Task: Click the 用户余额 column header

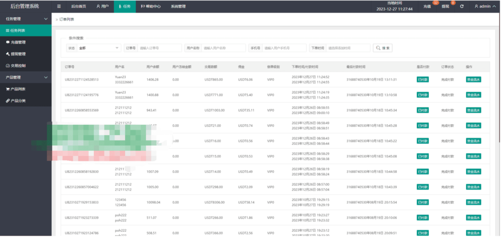Action: 153,67
